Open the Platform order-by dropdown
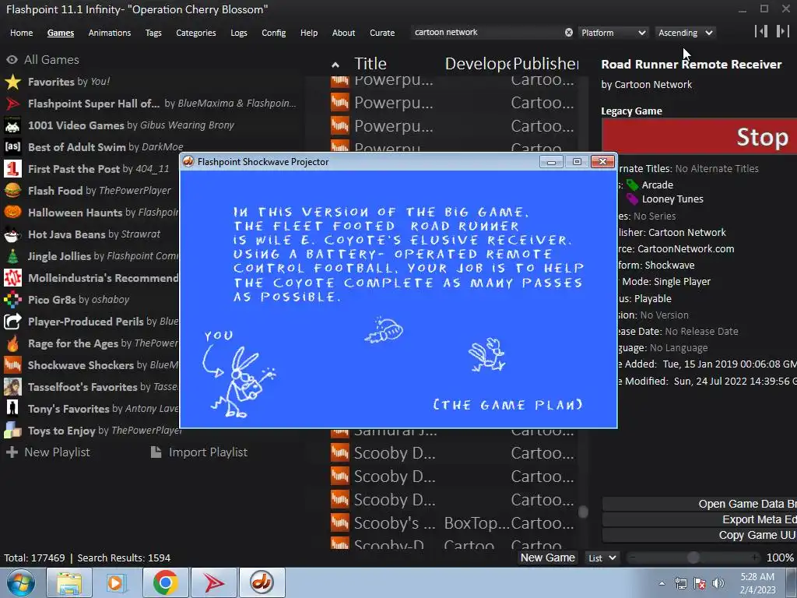This screenshot has width=797, height=598. [x=613, y=33]
